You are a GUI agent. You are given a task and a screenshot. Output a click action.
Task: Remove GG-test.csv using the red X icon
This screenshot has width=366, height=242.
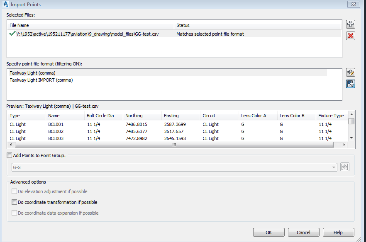pos(351,36)
